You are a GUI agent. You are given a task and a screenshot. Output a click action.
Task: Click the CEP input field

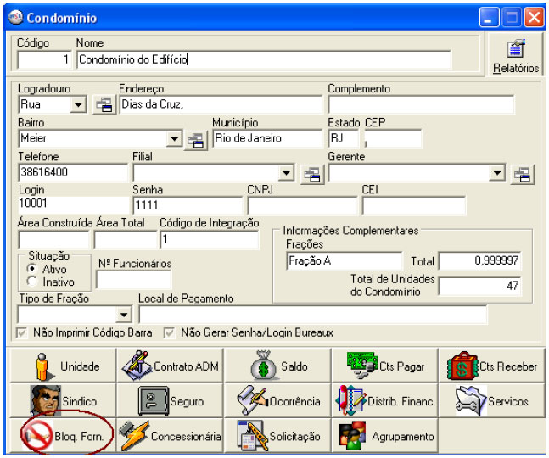coord(393,138)
